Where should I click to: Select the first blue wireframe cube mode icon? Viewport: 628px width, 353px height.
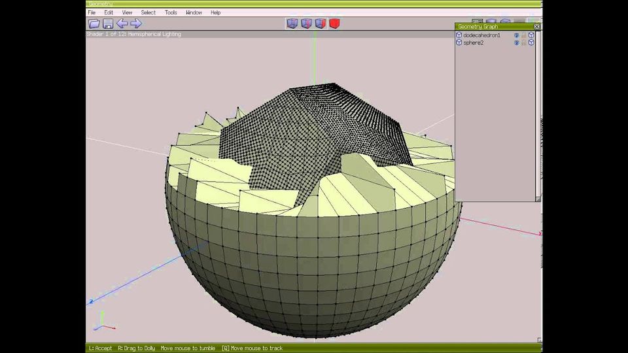292,24
